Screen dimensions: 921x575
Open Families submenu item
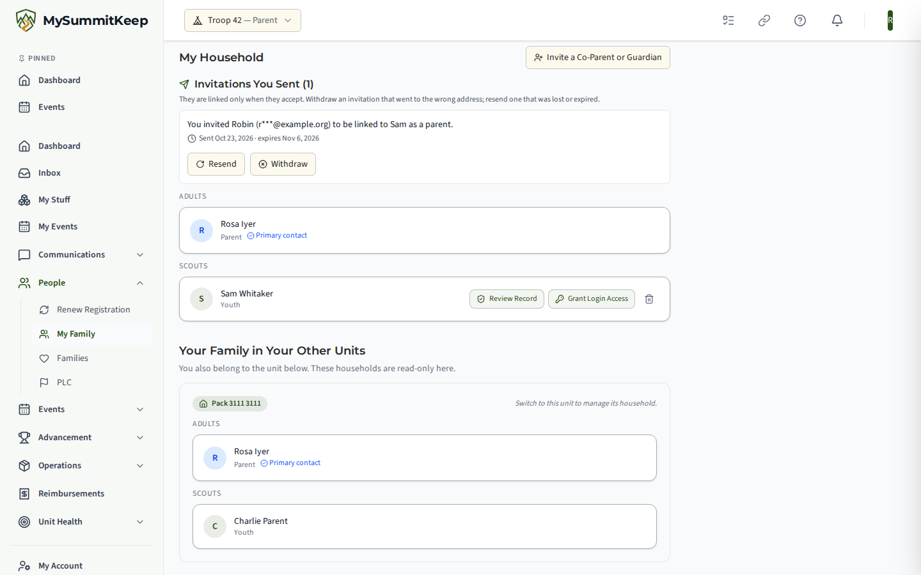pos(92,358)
